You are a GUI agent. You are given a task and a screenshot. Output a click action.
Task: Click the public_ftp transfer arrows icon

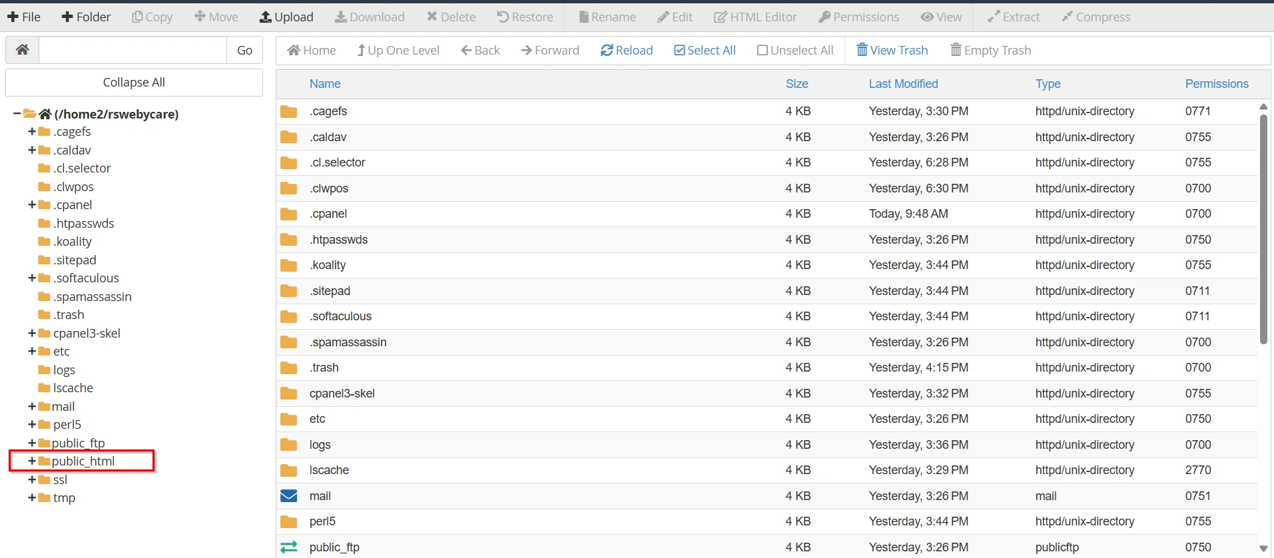point(288,547)
